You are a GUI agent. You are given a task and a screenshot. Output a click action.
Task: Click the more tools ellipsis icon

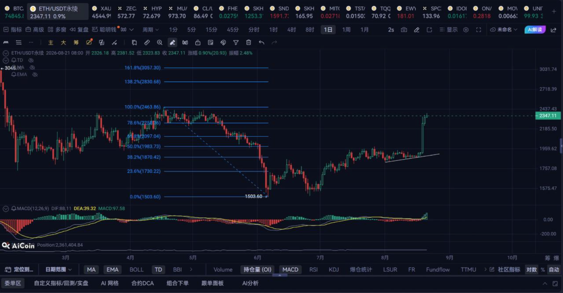click(x=31, y=43)
